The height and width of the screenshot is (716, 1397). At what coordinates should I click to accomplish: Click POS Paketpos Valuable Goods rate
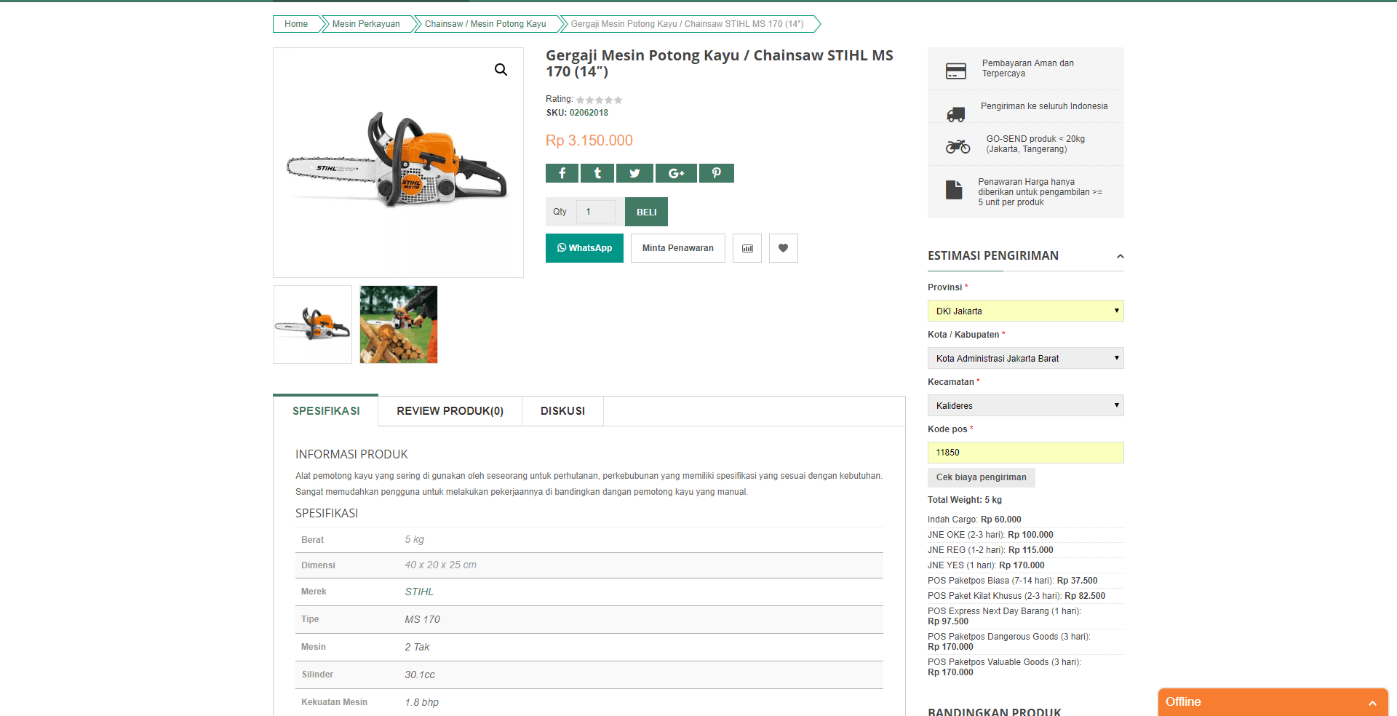(x=1005, y=667)
